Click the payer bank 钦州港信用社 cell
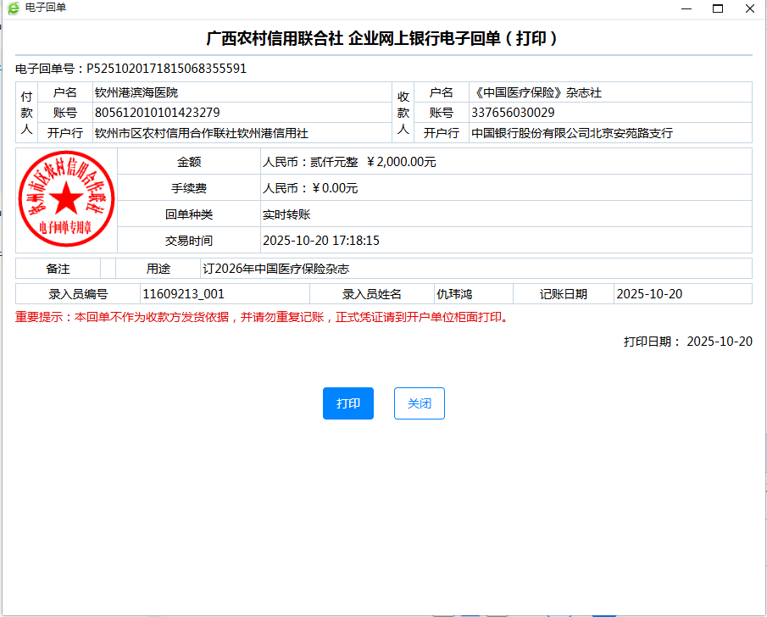 [x=201, y=133]
